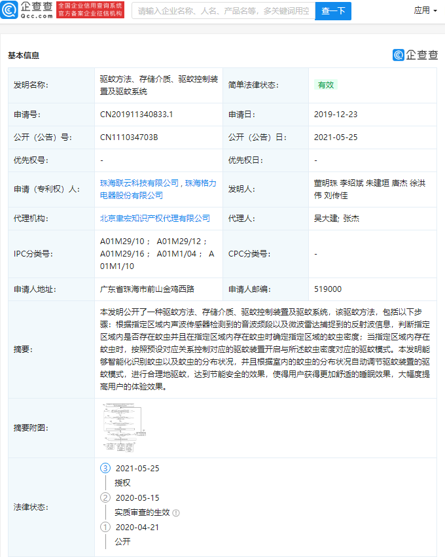Open the 应用 dropdown menu
The width and height of the screenshot is (445, 557).
[425, 10]
